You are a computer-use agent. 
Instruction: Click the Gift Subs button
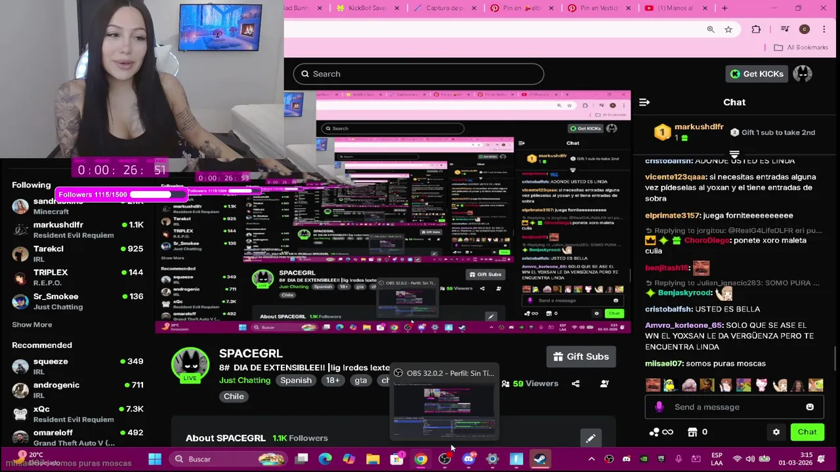tap(581, 357)
